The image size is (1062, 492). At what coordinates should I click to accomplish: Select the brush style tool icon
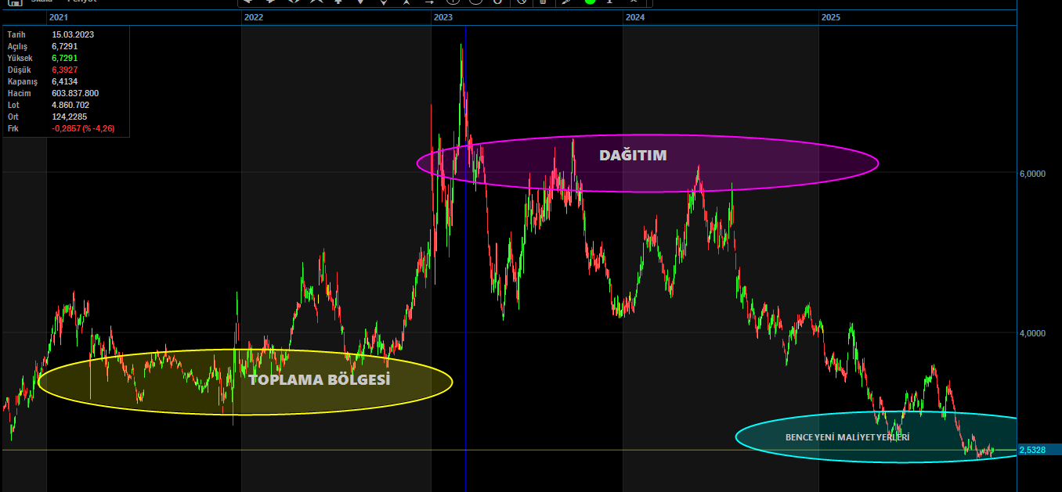coord(566,2)
